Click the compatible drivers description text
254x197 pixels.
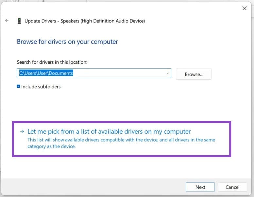(121, 143)
